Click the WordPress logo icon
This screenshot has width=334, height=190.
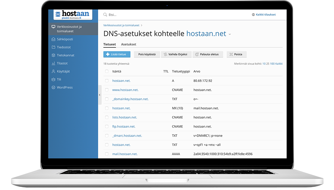pos(53,87)
